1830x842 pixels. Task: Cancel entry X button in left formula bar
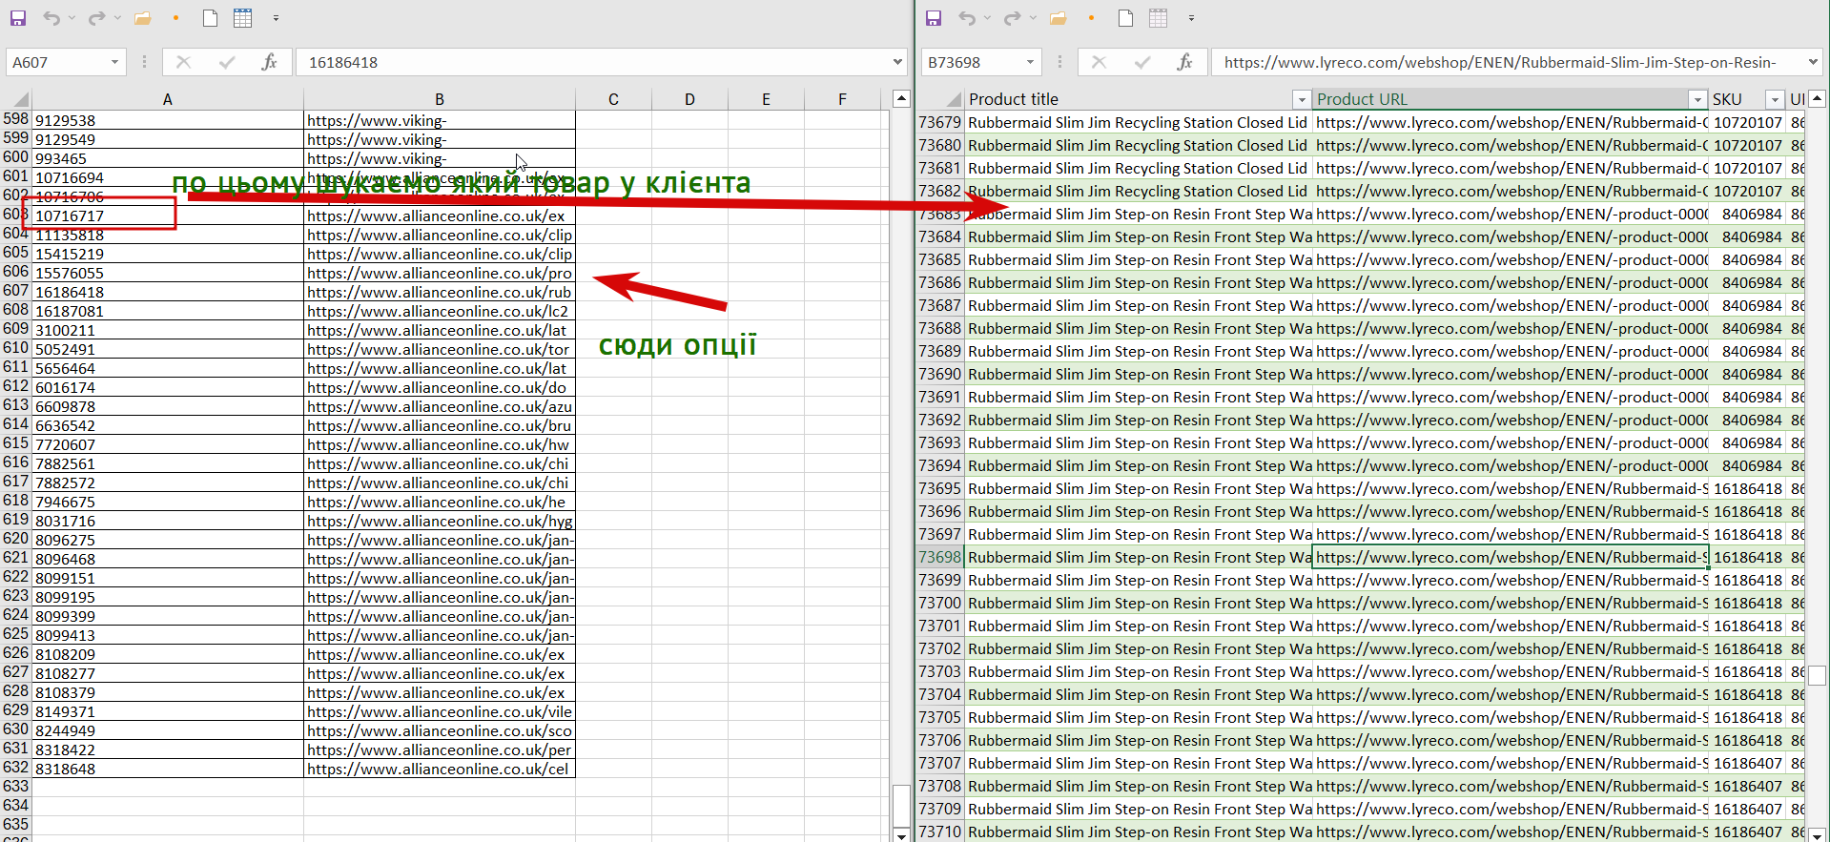[183, 62]
